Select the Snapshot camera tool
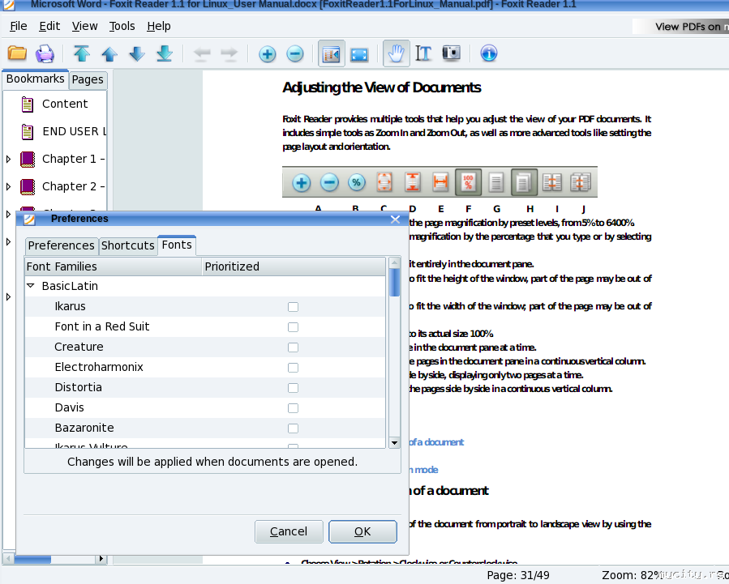The height and width of the screenshot is (584, 729). pyautogui.click(x=452, y=53)
